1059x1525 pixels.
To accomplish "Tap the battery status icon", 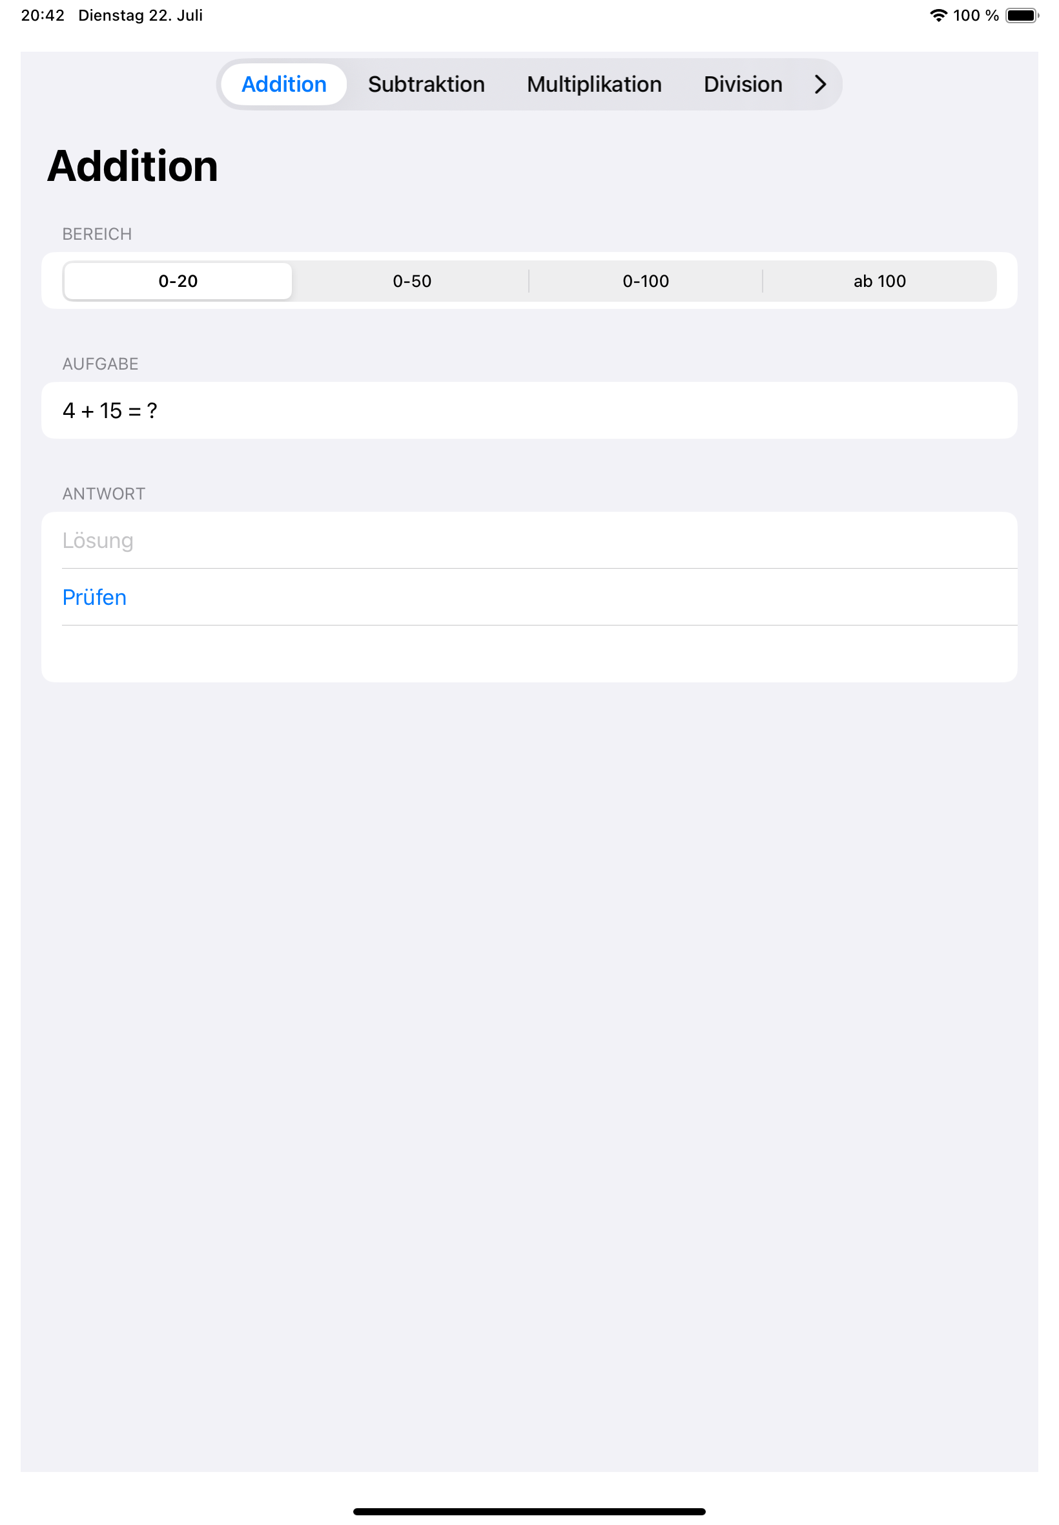I will click(1022, 16).
